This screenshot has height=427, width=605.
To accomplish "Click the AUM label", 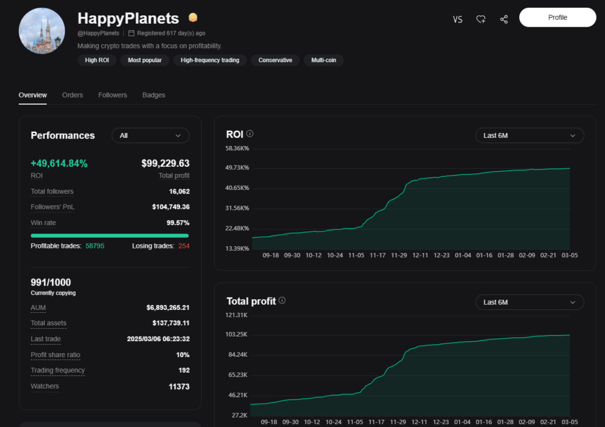I will coord(38,308).
